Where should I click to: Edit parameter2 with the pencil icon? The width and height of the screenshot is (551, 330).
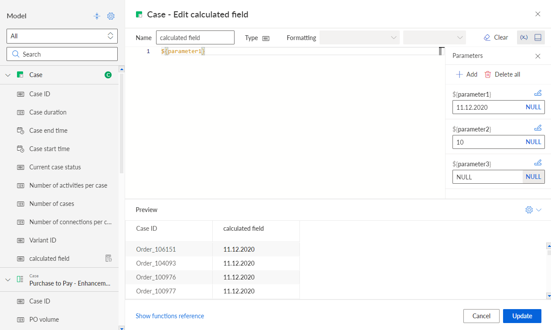[538, 128]
